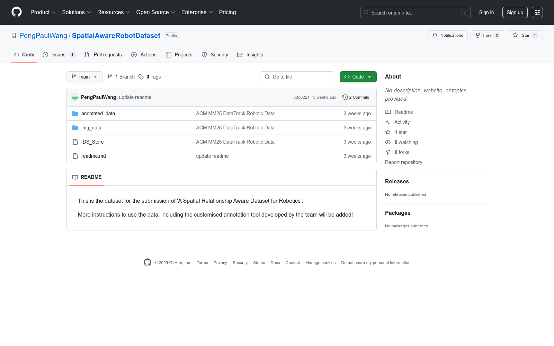The image size is (554, 346).
Task: Click the Sign in link
Action: pos(486,12)
